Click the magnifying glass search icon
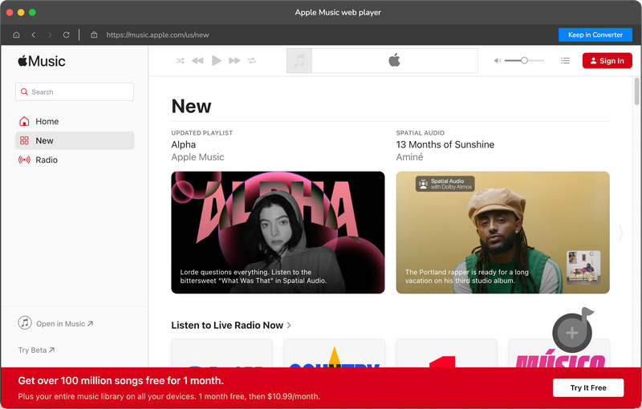 pyautogui.click(x=24, y=91)
